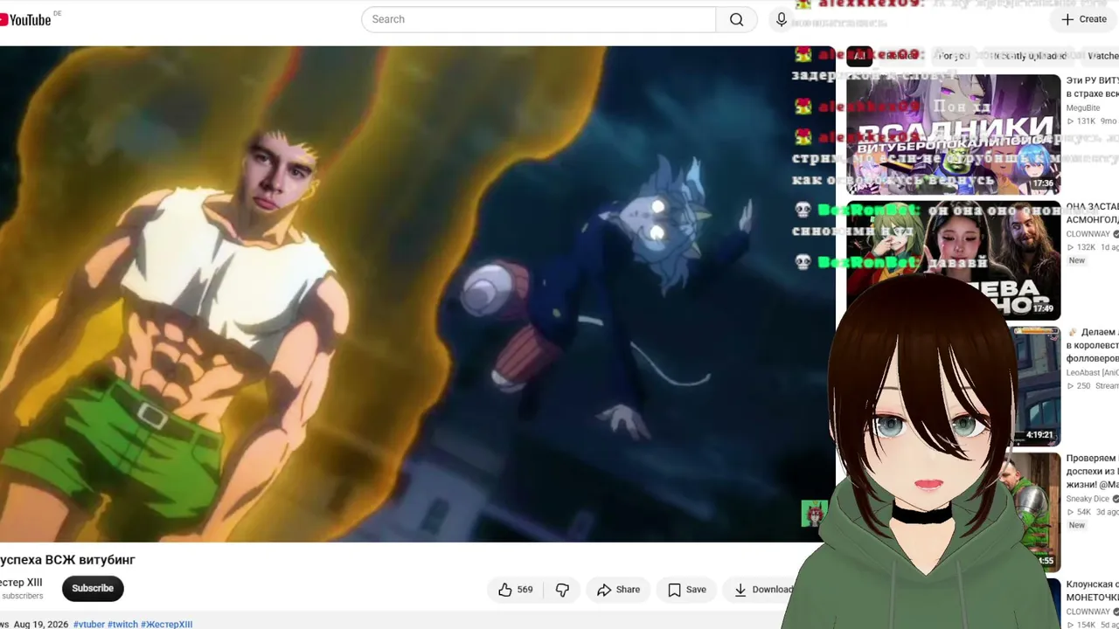The height and width of the screenshot is (629, 1119).
Task: Select the "All" filter chip
Action: tap(859, 56)
